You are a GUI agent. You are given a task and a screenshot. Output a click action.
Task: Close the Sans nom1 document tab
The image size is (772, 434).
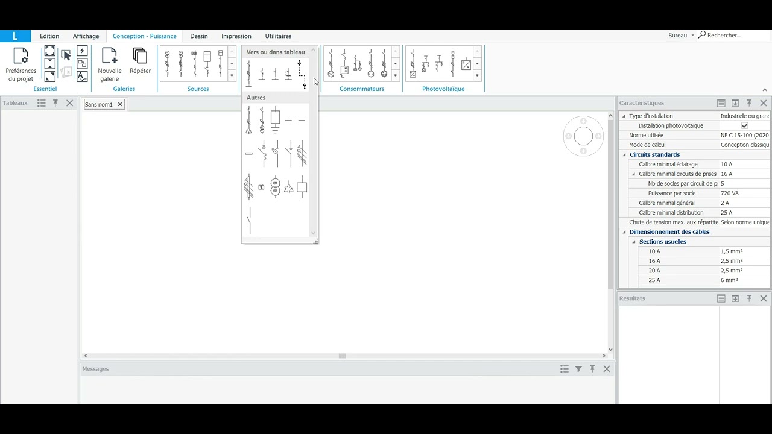tap(120, 105)
